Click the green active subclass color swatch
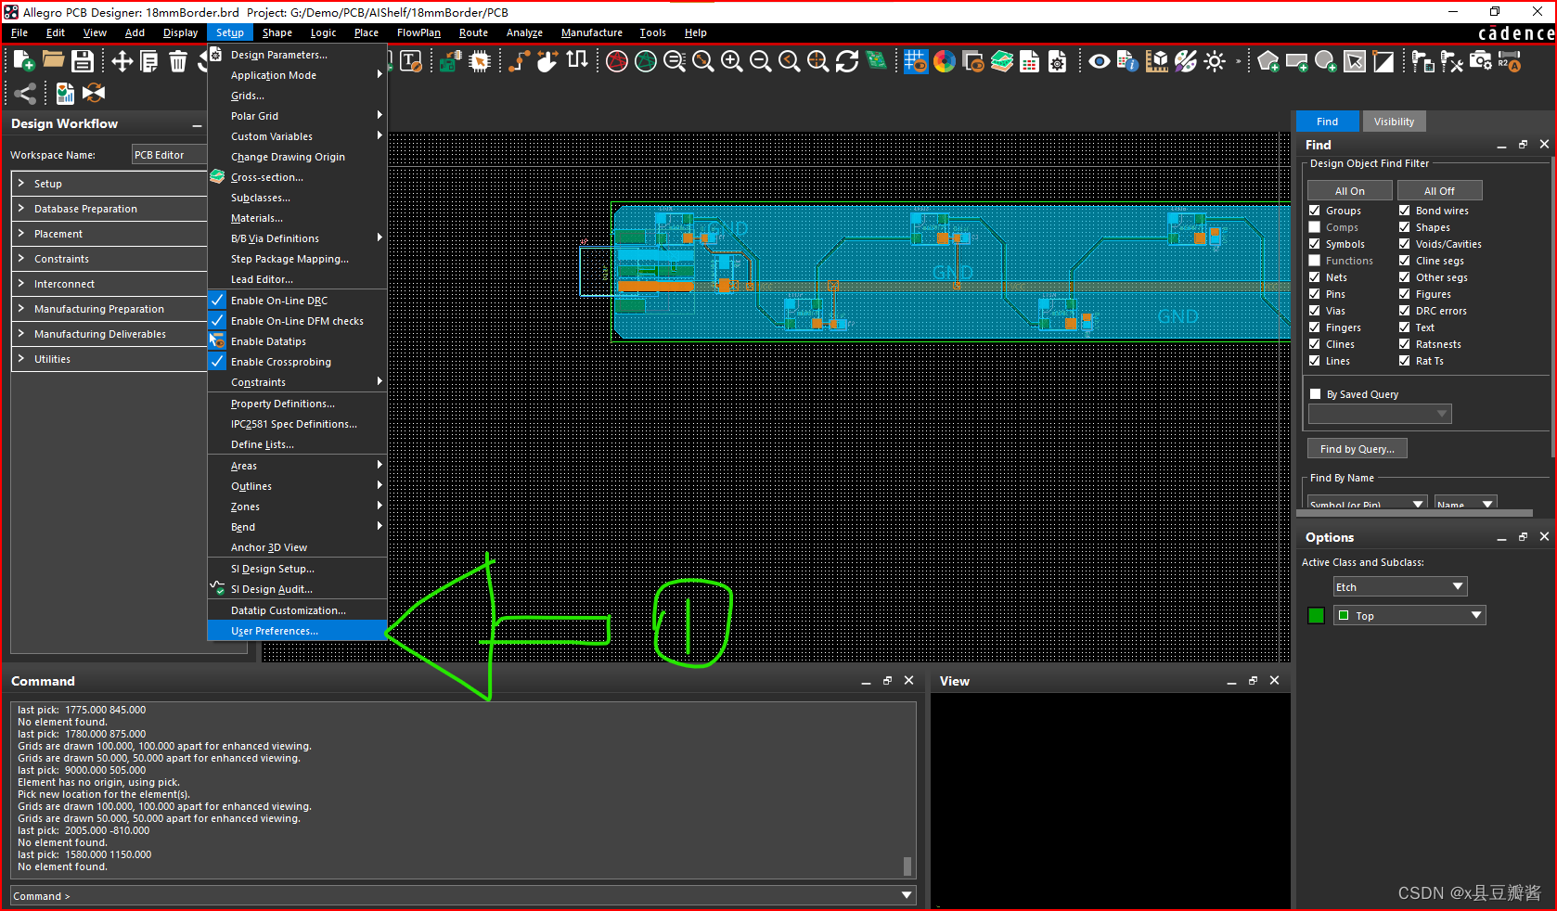Image resolution: width=1557 pixels, height=911 pixels. 1316,616
